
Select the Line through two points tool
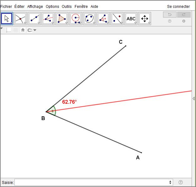click(x=34, y=19)
